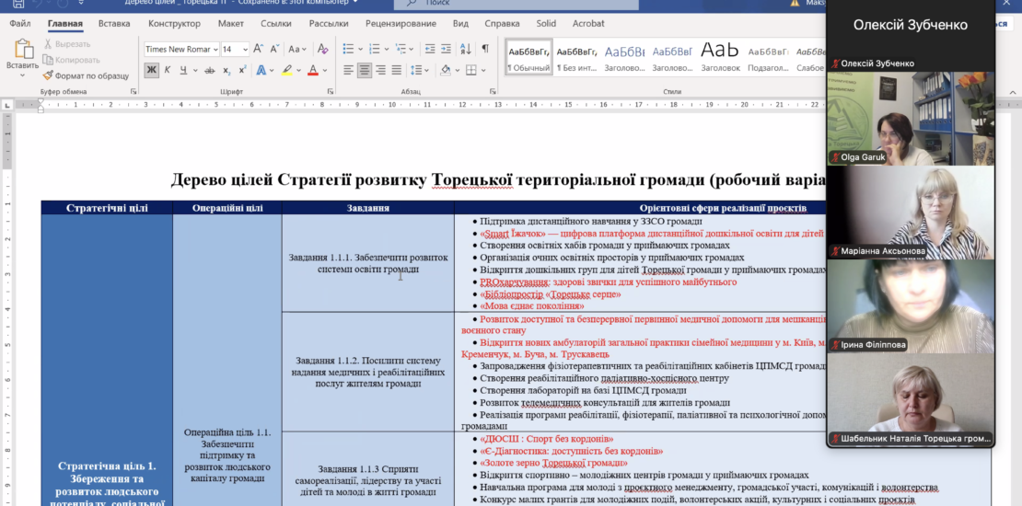Screen dimensions: 1022x506
Task: Click Маріанна Аксьонова video thumbnail
Action: pyautogui.click(x=911, y=213)
